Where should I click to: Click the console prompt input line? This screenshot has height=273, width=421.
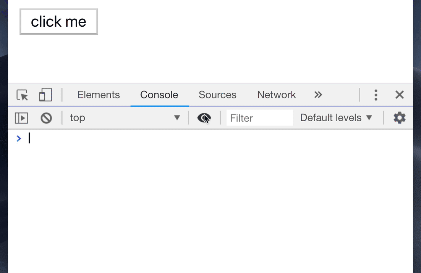coord(191,138)
